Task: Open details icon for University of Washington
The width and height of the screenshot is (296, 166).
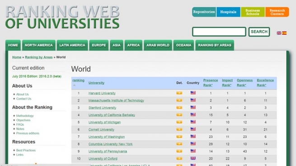Action: 179,137
